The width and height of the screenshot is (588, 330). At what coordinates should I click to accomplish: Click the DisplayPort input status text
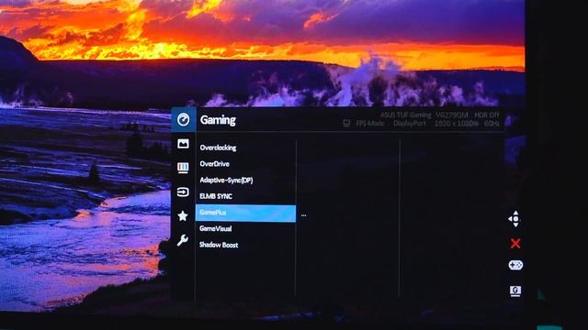(410, 123)
